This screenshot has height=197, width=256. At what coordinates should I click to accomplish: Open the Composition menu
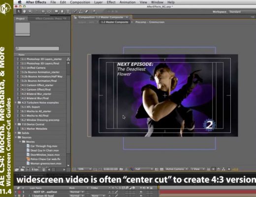pos(80,2)
